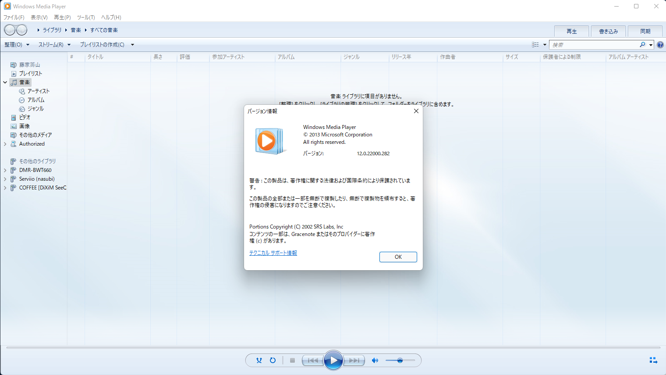This screenshot has width=666, height=375.
Task: Adjust the volume slider
Action: point(400,361)
